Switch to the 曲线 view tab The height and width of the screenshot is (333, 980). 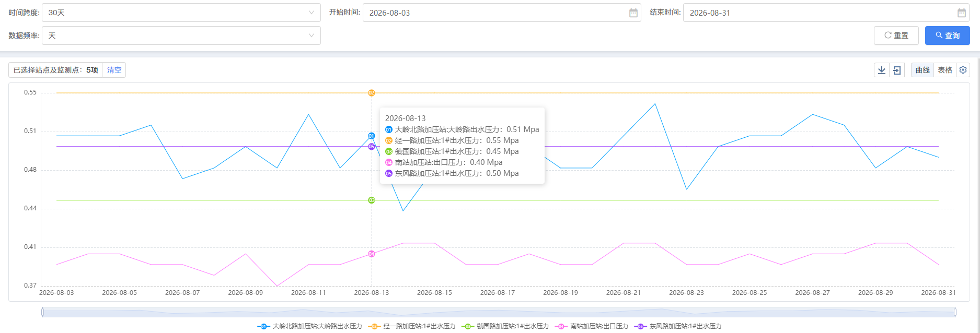[x=923, y=70]
